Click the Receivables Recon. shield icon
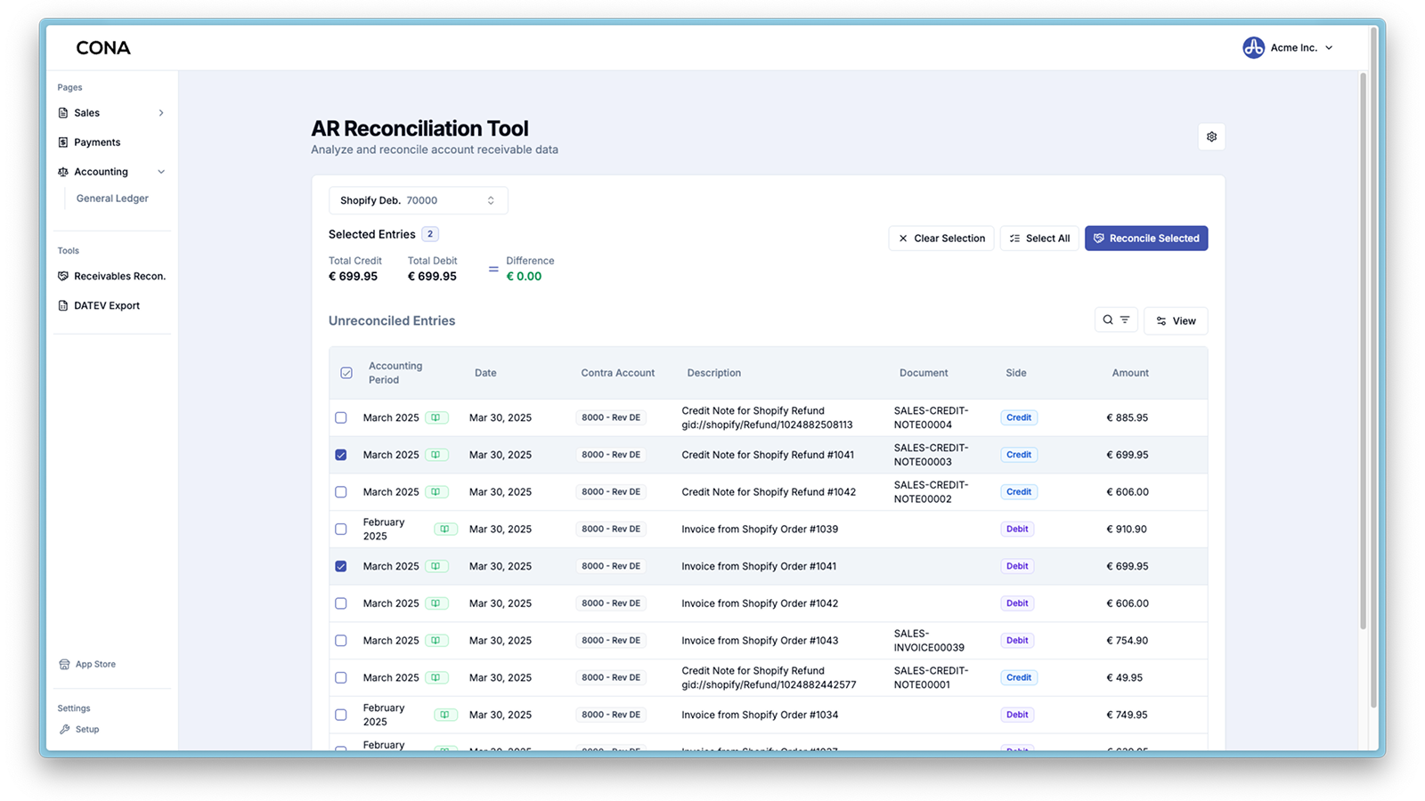Screen dimensions: 1425x801 tap(63, 276)
